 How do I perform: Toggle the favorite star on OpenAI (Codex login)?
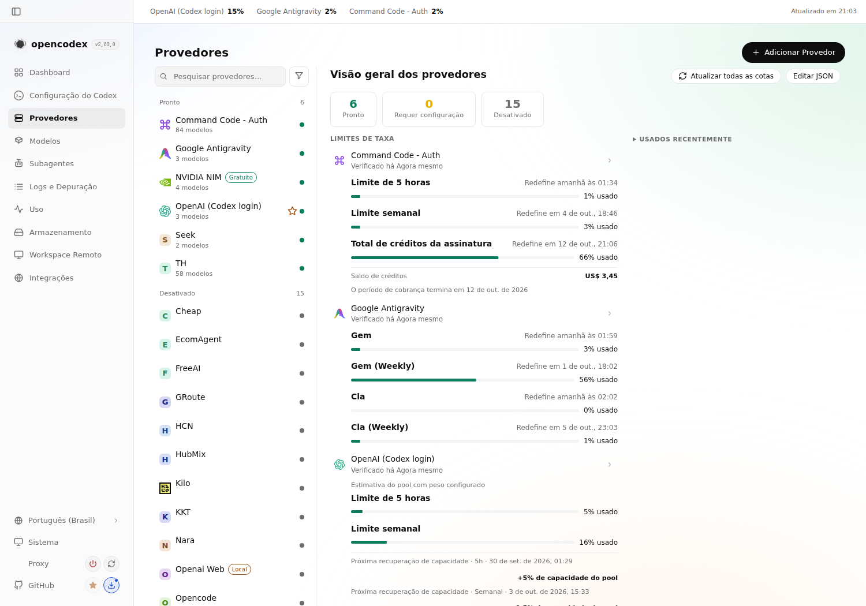tap(292, 211)
